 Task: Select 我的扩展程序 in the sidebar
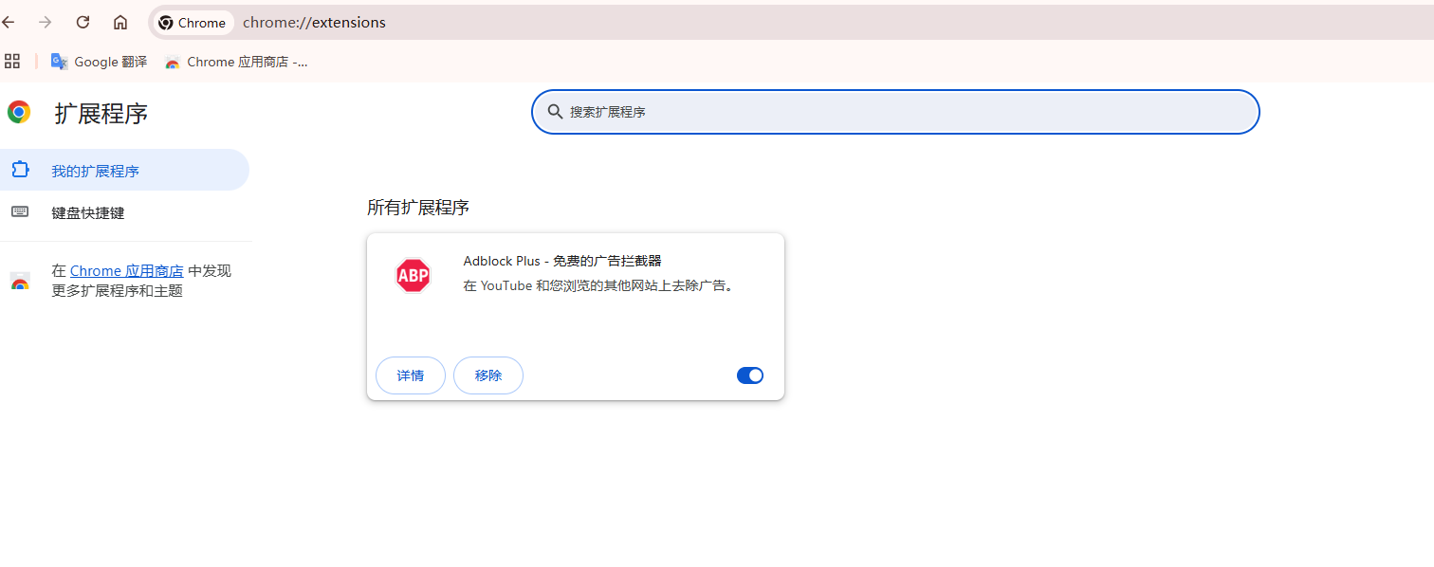tap(124, 171)
